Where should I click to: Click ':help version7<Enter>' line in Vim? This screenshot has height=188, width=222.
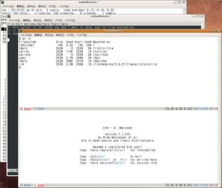(118, 163)
